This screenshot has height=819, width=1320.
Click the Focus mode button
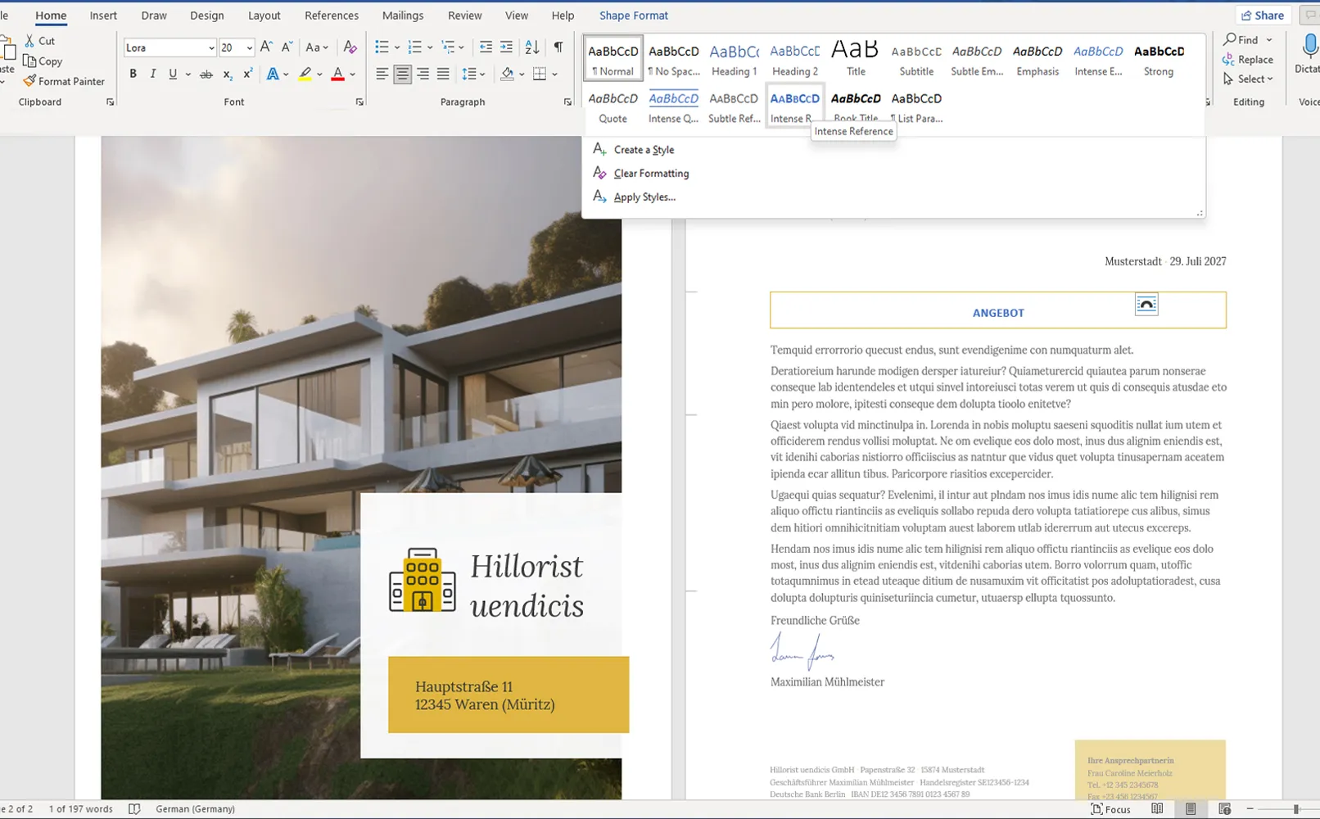click(x=1110, y=808)
